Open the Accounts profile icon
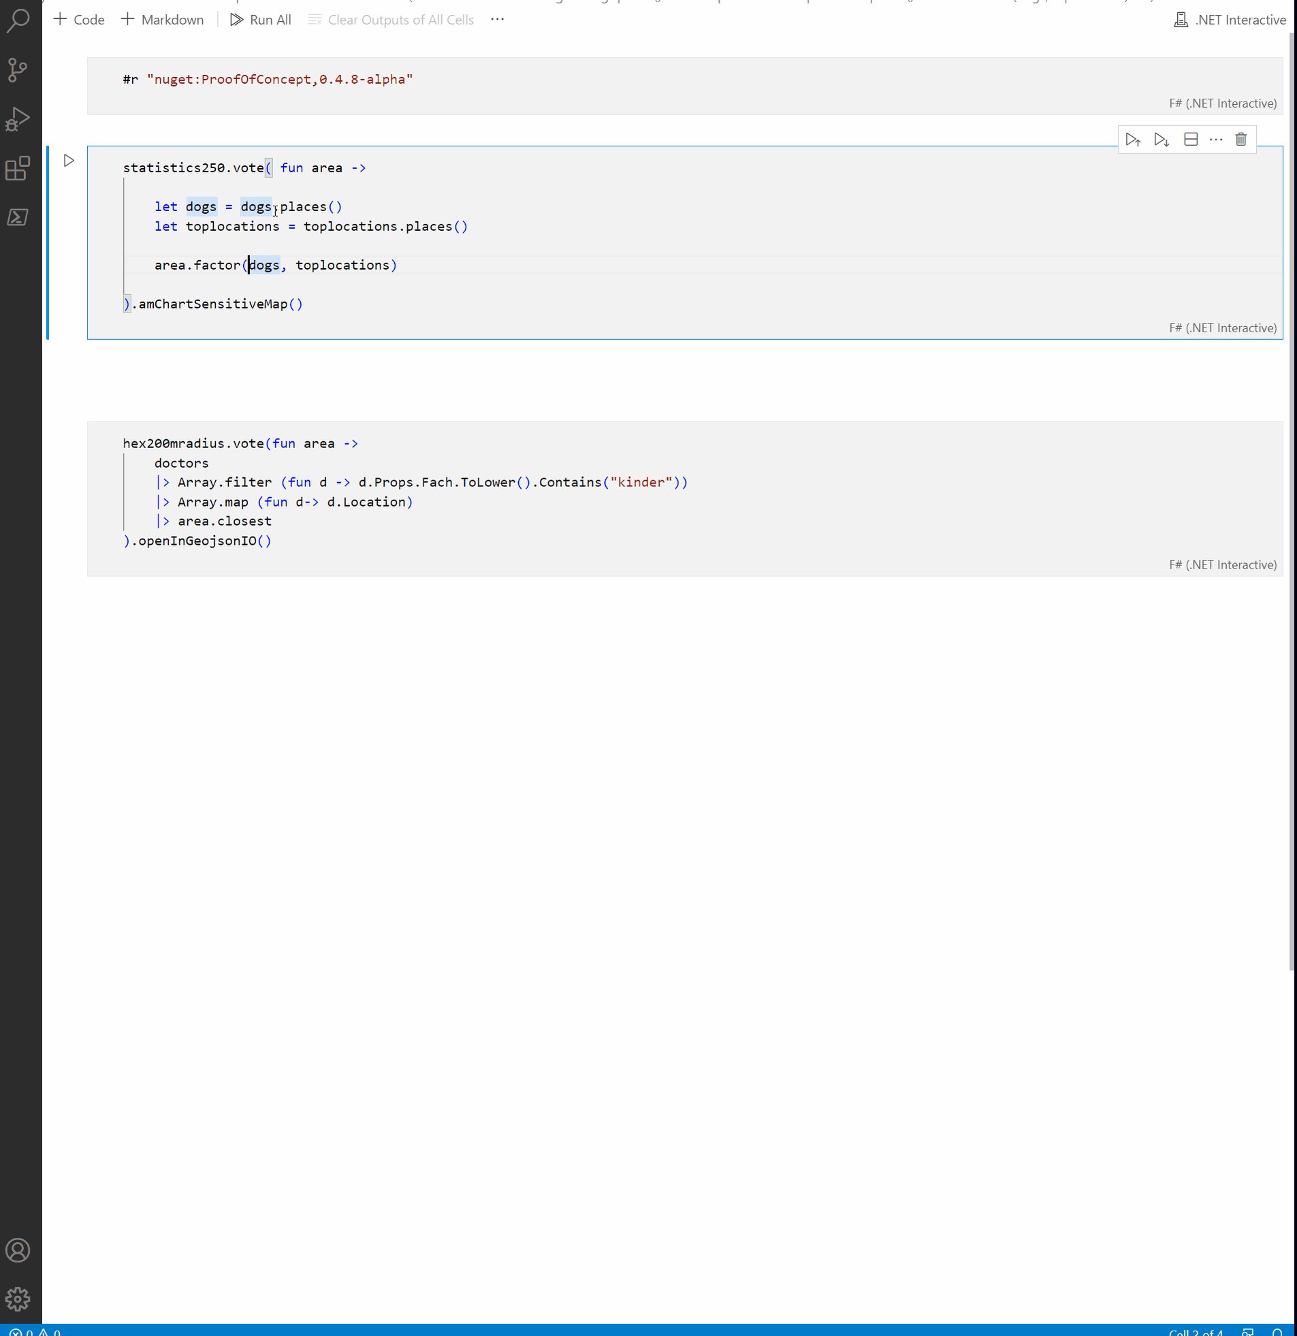 [x=18, y=1250]
